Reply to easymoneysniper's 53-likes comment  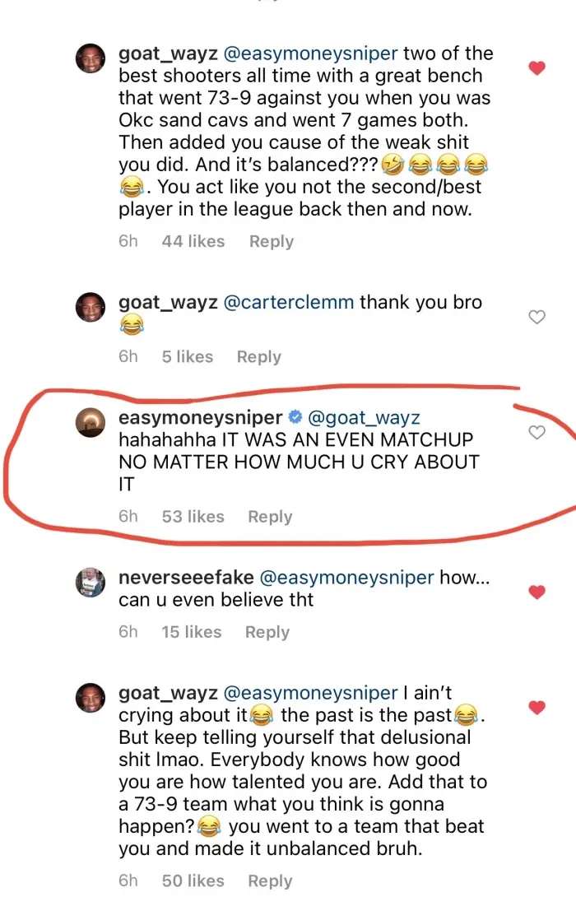(270, 517)
